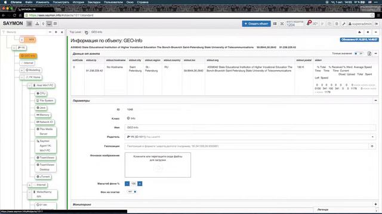
Task: Collapse the Параметры section
Action: [375, 100]
